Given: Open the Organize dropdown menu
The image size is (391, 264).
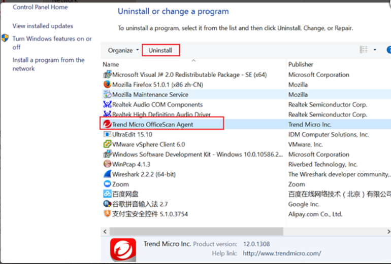Looking at the screenshot, I should point(123,50).
